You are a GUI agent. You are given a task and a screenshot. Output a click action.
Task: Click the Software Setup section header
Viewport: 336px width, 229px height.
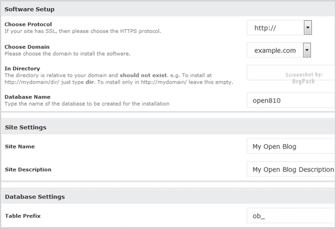(169, 9)
